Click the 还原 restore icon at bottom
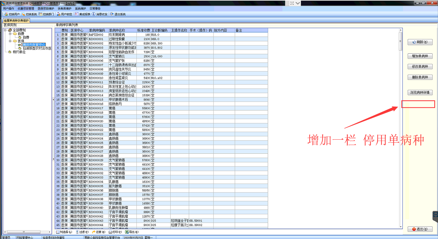This screenshot has width=438, height=239. 93,232
